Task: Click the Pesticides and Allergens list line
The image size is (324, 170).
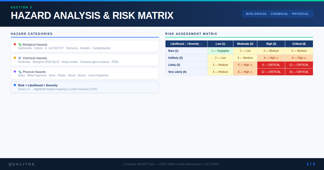Action: [68, 62]
